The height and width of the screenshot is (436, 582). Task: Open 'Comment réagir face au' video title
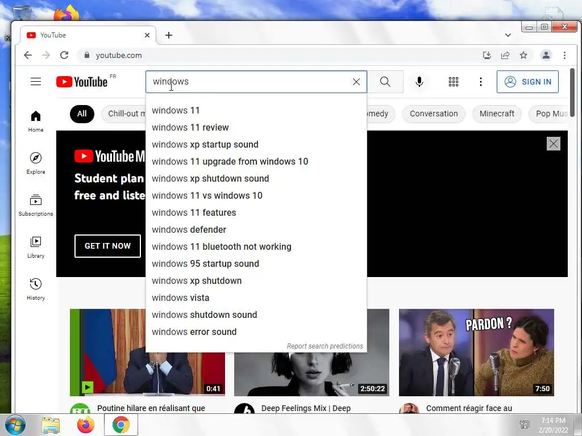[x=469, y=408]
